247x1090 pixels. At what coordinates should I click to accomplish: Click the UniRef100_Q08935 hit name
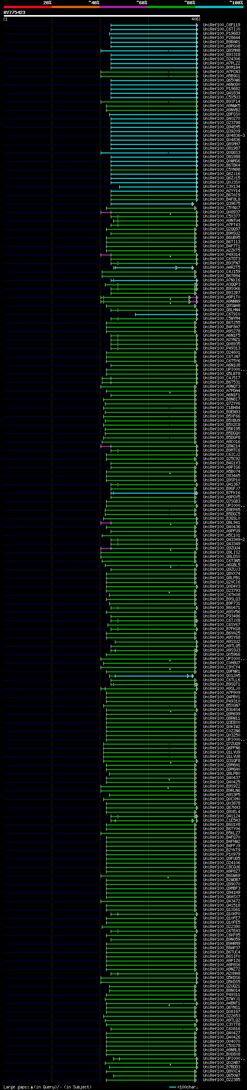click(x=222, y=345)
